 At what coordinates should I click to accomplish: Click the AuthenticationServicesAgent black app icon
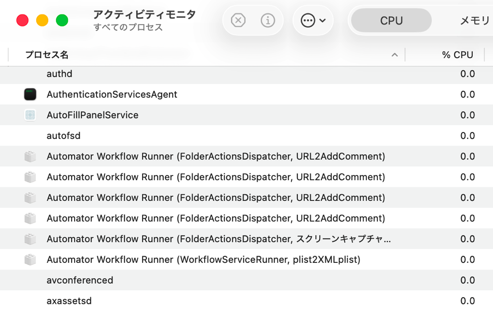tap(30, 95)
